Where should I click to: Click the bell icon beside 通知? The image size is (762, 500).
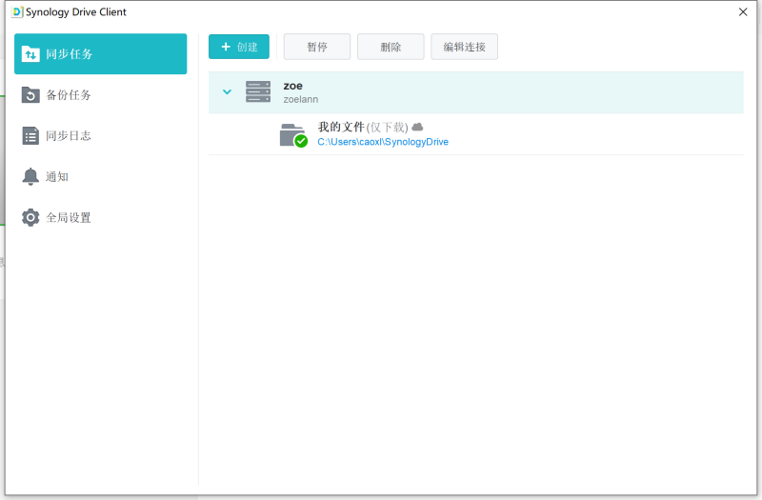pyautogui.click(x=30, y=176)
